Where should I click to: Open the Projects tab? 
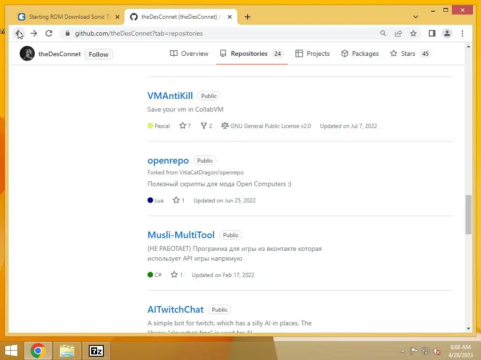tap(312, 53)
